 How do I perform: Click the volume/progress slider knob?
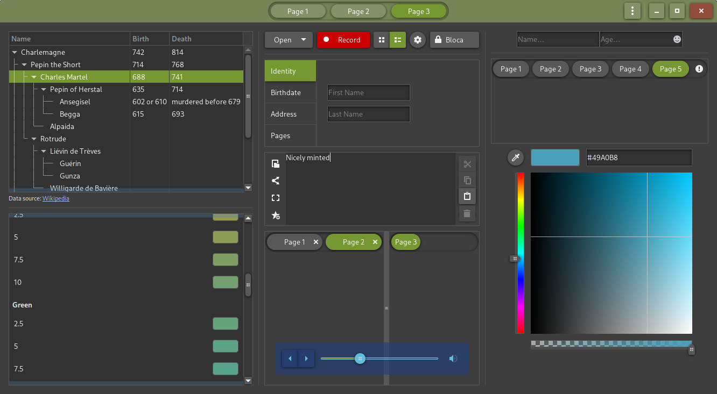[360, 359]
